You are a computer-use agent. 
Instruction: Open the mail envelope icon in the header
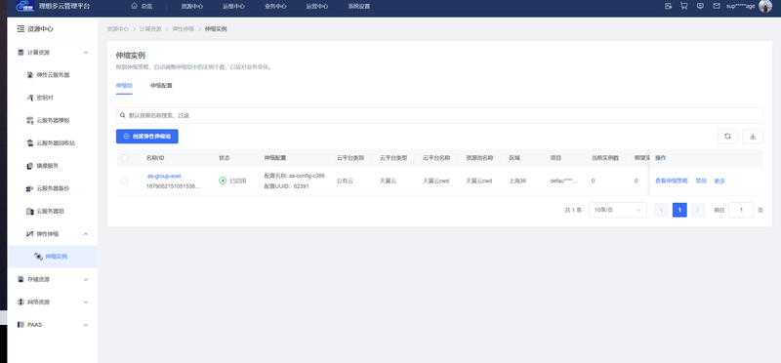point(717,6)
